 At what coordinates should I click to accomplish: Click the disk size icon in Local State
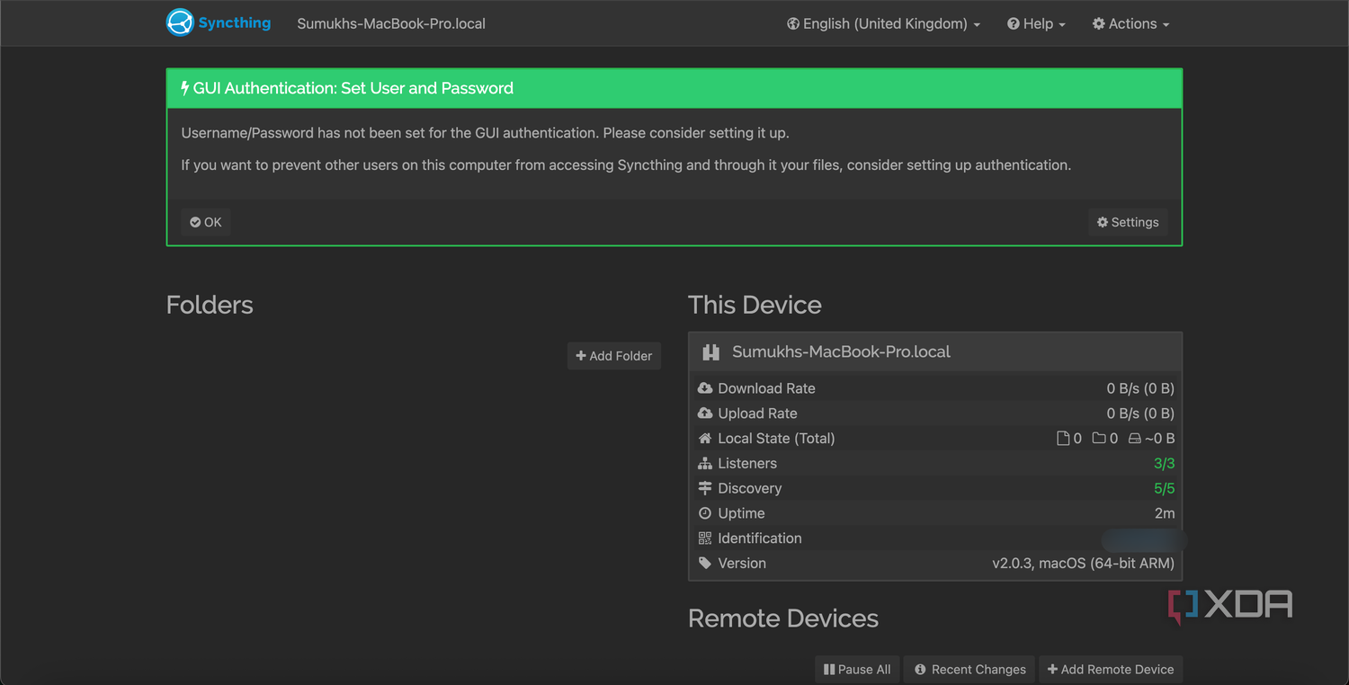[x=1134, y=439]
